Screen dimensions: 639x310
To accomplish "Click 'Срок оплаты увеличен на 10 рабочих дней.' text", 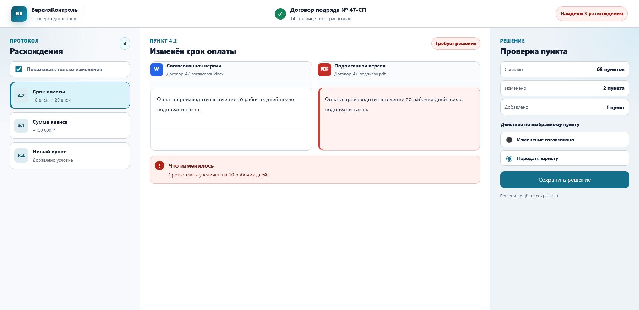I will point(218,175).
